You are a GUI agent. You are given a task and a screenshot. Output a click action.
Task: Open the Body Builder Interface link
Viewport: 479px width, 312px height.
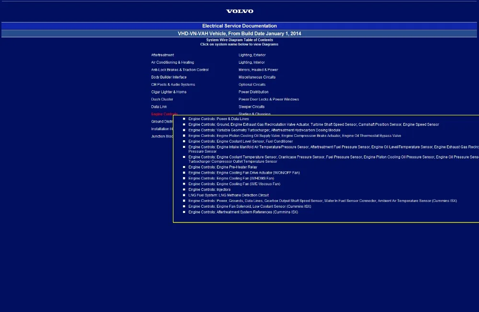coord(169,77)
